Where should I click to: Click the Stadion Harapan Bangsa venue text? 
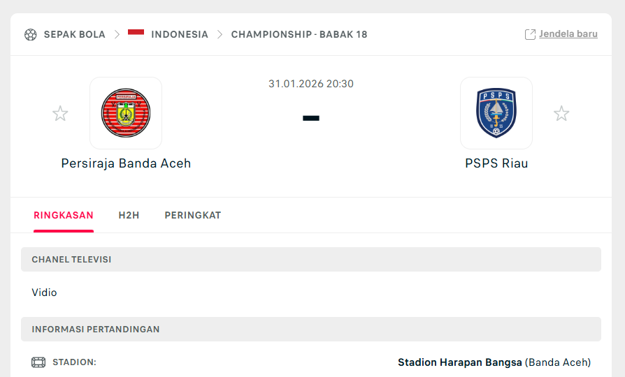point(460,362)
